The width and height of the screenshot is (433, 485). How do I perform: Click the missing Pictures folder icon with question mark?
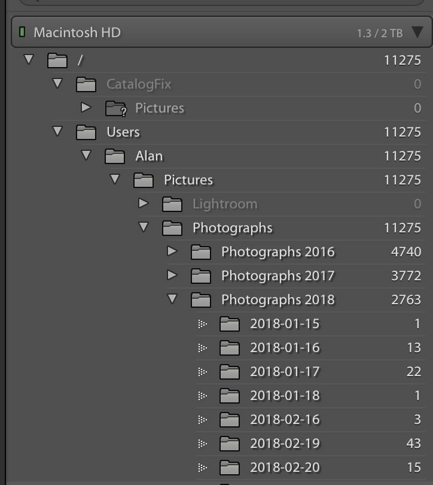[x=116, y=108]
